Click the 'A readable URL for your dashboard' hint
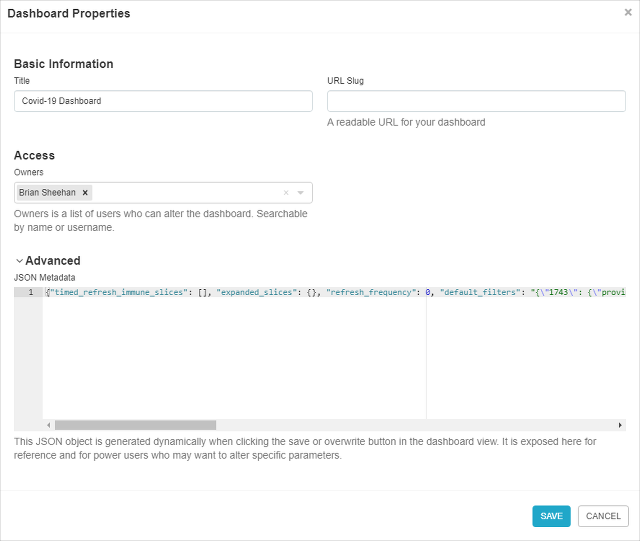The width and height of the screenshot is (640, 541). click(406, 122)
